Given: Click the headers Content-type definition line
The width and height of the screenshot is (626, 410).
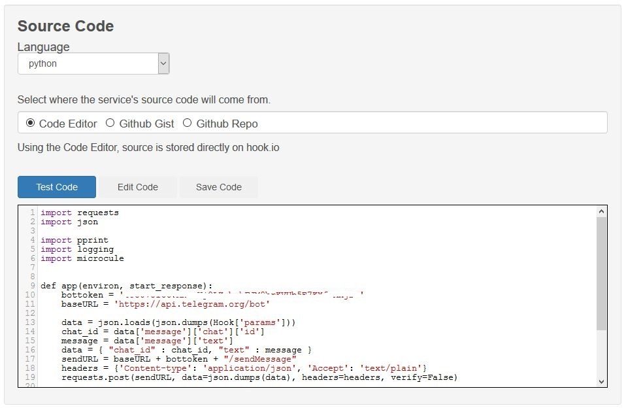Looking at the screenshot, I should pyautogui.click(x=244, y=368).
